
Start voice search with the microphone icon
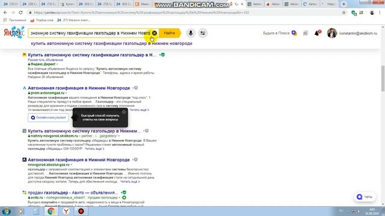pos(191,33)
